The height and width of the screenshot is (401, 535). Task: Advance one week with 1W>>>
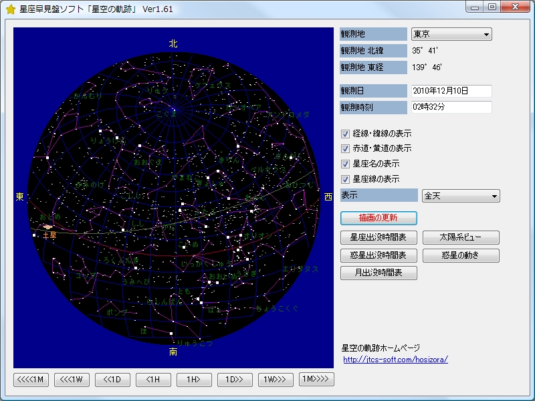276,380
